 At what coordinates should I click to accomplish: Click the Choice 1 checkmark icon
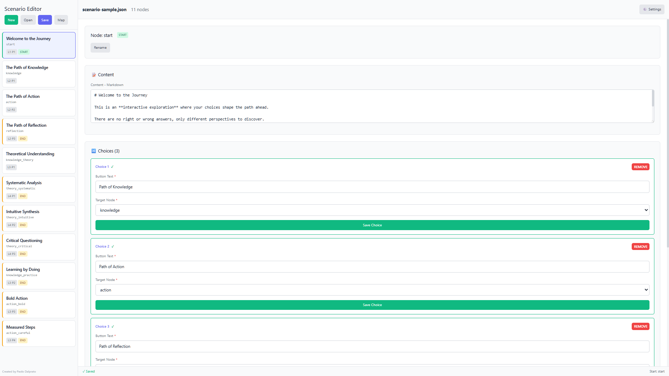pos(112,167)
